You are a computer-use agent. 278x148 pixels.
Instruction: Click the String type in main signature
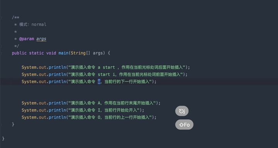pos(78,53)
